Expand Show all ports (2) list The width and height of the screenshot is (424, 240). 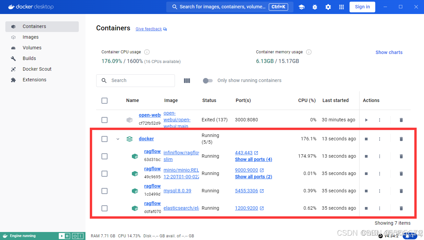click(253, 177)
